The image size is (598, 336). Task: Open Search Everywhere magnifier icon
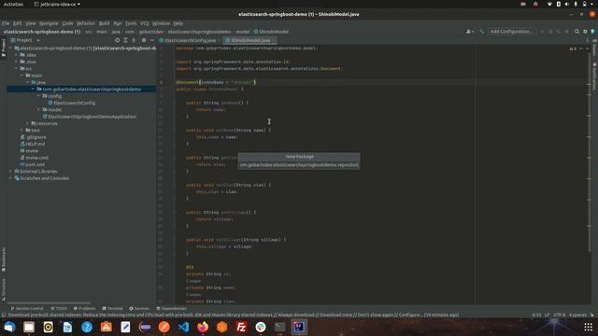point(577,32)
